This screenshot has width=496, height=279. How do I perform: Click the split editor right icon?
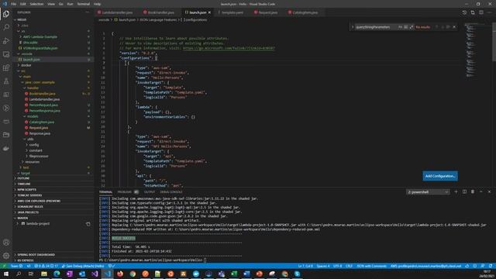(x=480, y=12)
